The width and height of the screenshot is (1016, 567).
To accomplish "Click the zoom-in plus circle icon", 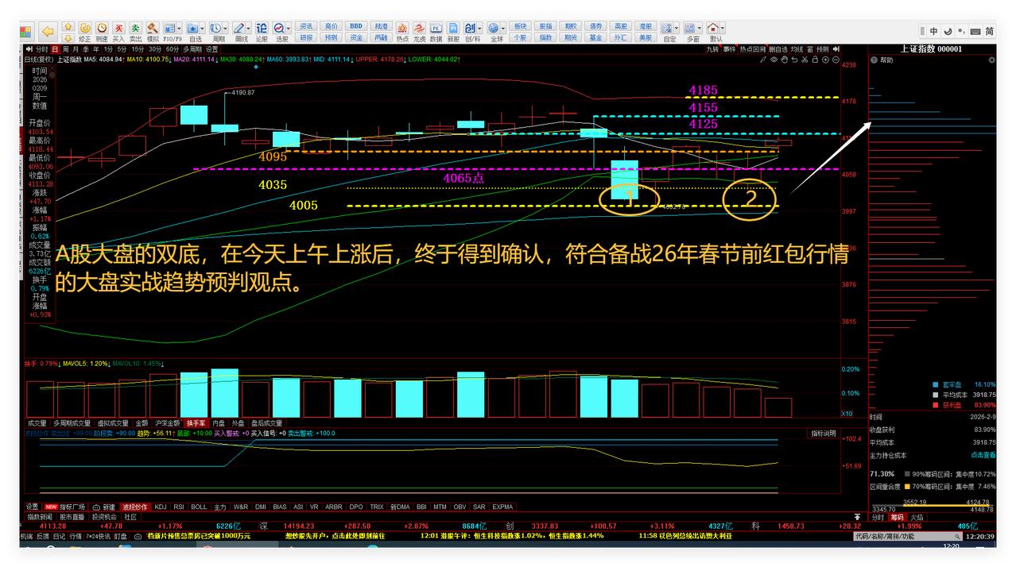I will pos(825,60).
